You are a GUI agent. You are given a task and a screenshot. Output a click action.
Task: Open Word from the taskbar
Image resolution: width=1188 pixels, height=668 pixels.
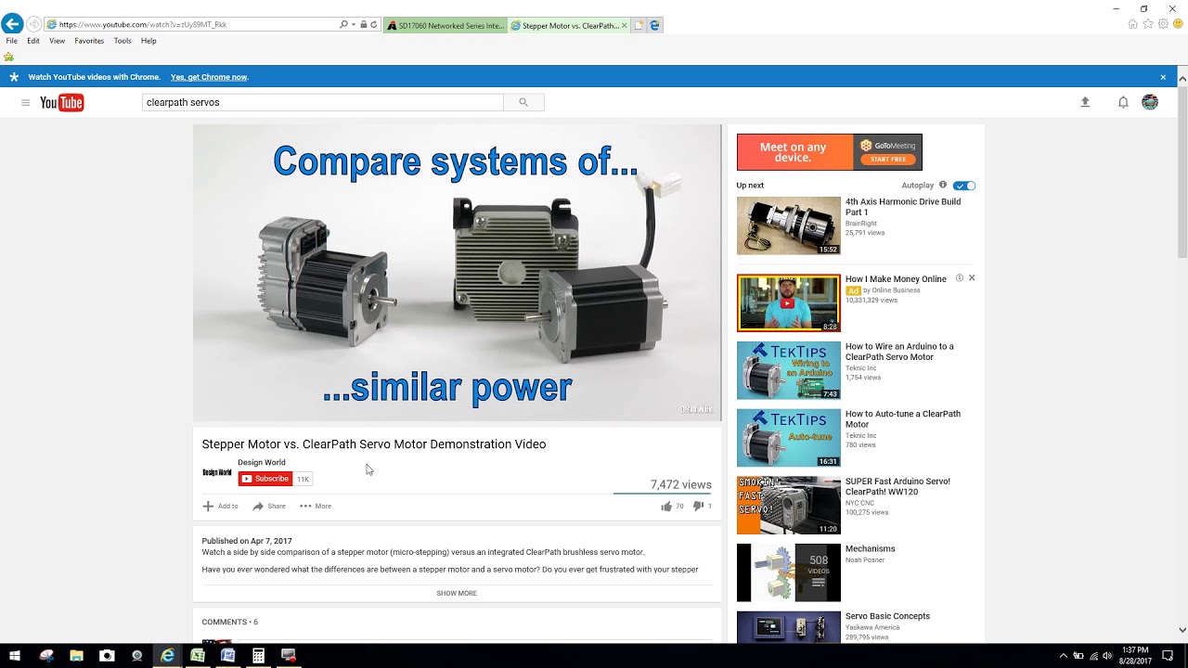tap(228, 656)
